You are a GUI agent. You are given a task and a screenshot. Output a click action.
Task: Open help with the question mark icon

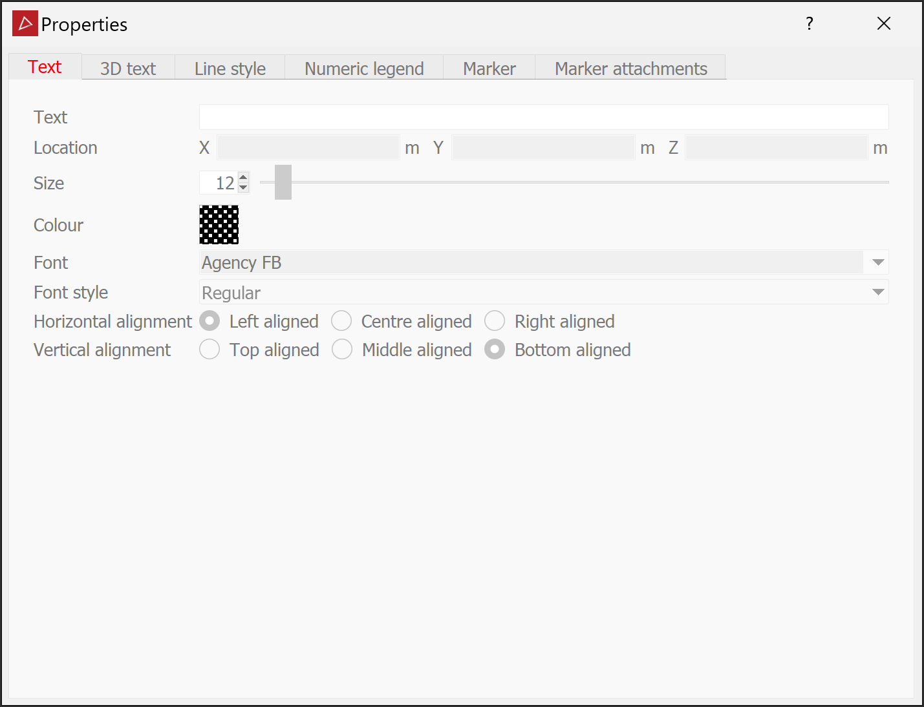[x=810, y=24]
